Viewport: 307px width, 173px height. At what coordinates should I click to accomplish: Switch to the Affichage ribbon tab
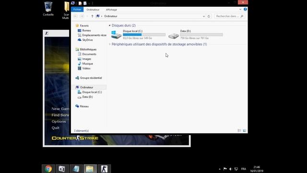pyautogui.click(x=111, y=10)
